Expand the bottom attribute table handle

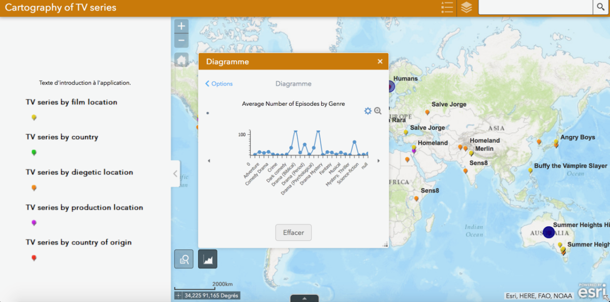click(304, 298)
